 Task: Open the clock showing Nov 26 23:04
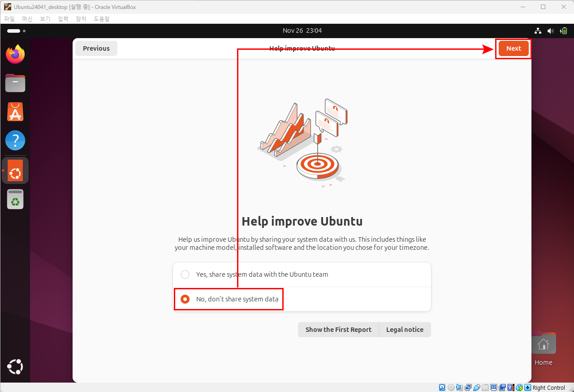pyautogui.click(x=302, y=30)
